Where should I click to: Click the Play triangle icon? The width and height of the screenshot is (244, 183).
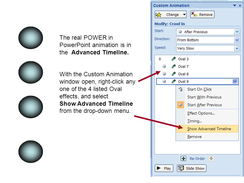coord(159,168)
